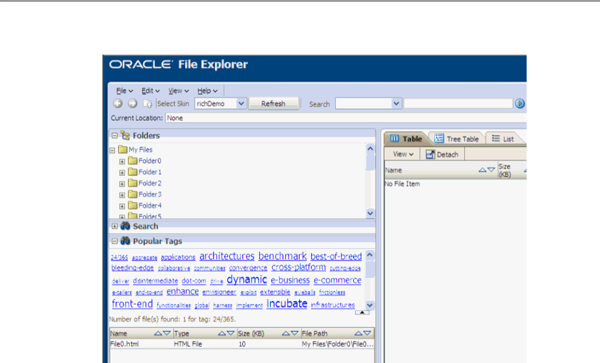The width and height of the screenshot is (600, 363).
Task: Sort Type column descending
Action: (x=231, y=334)
